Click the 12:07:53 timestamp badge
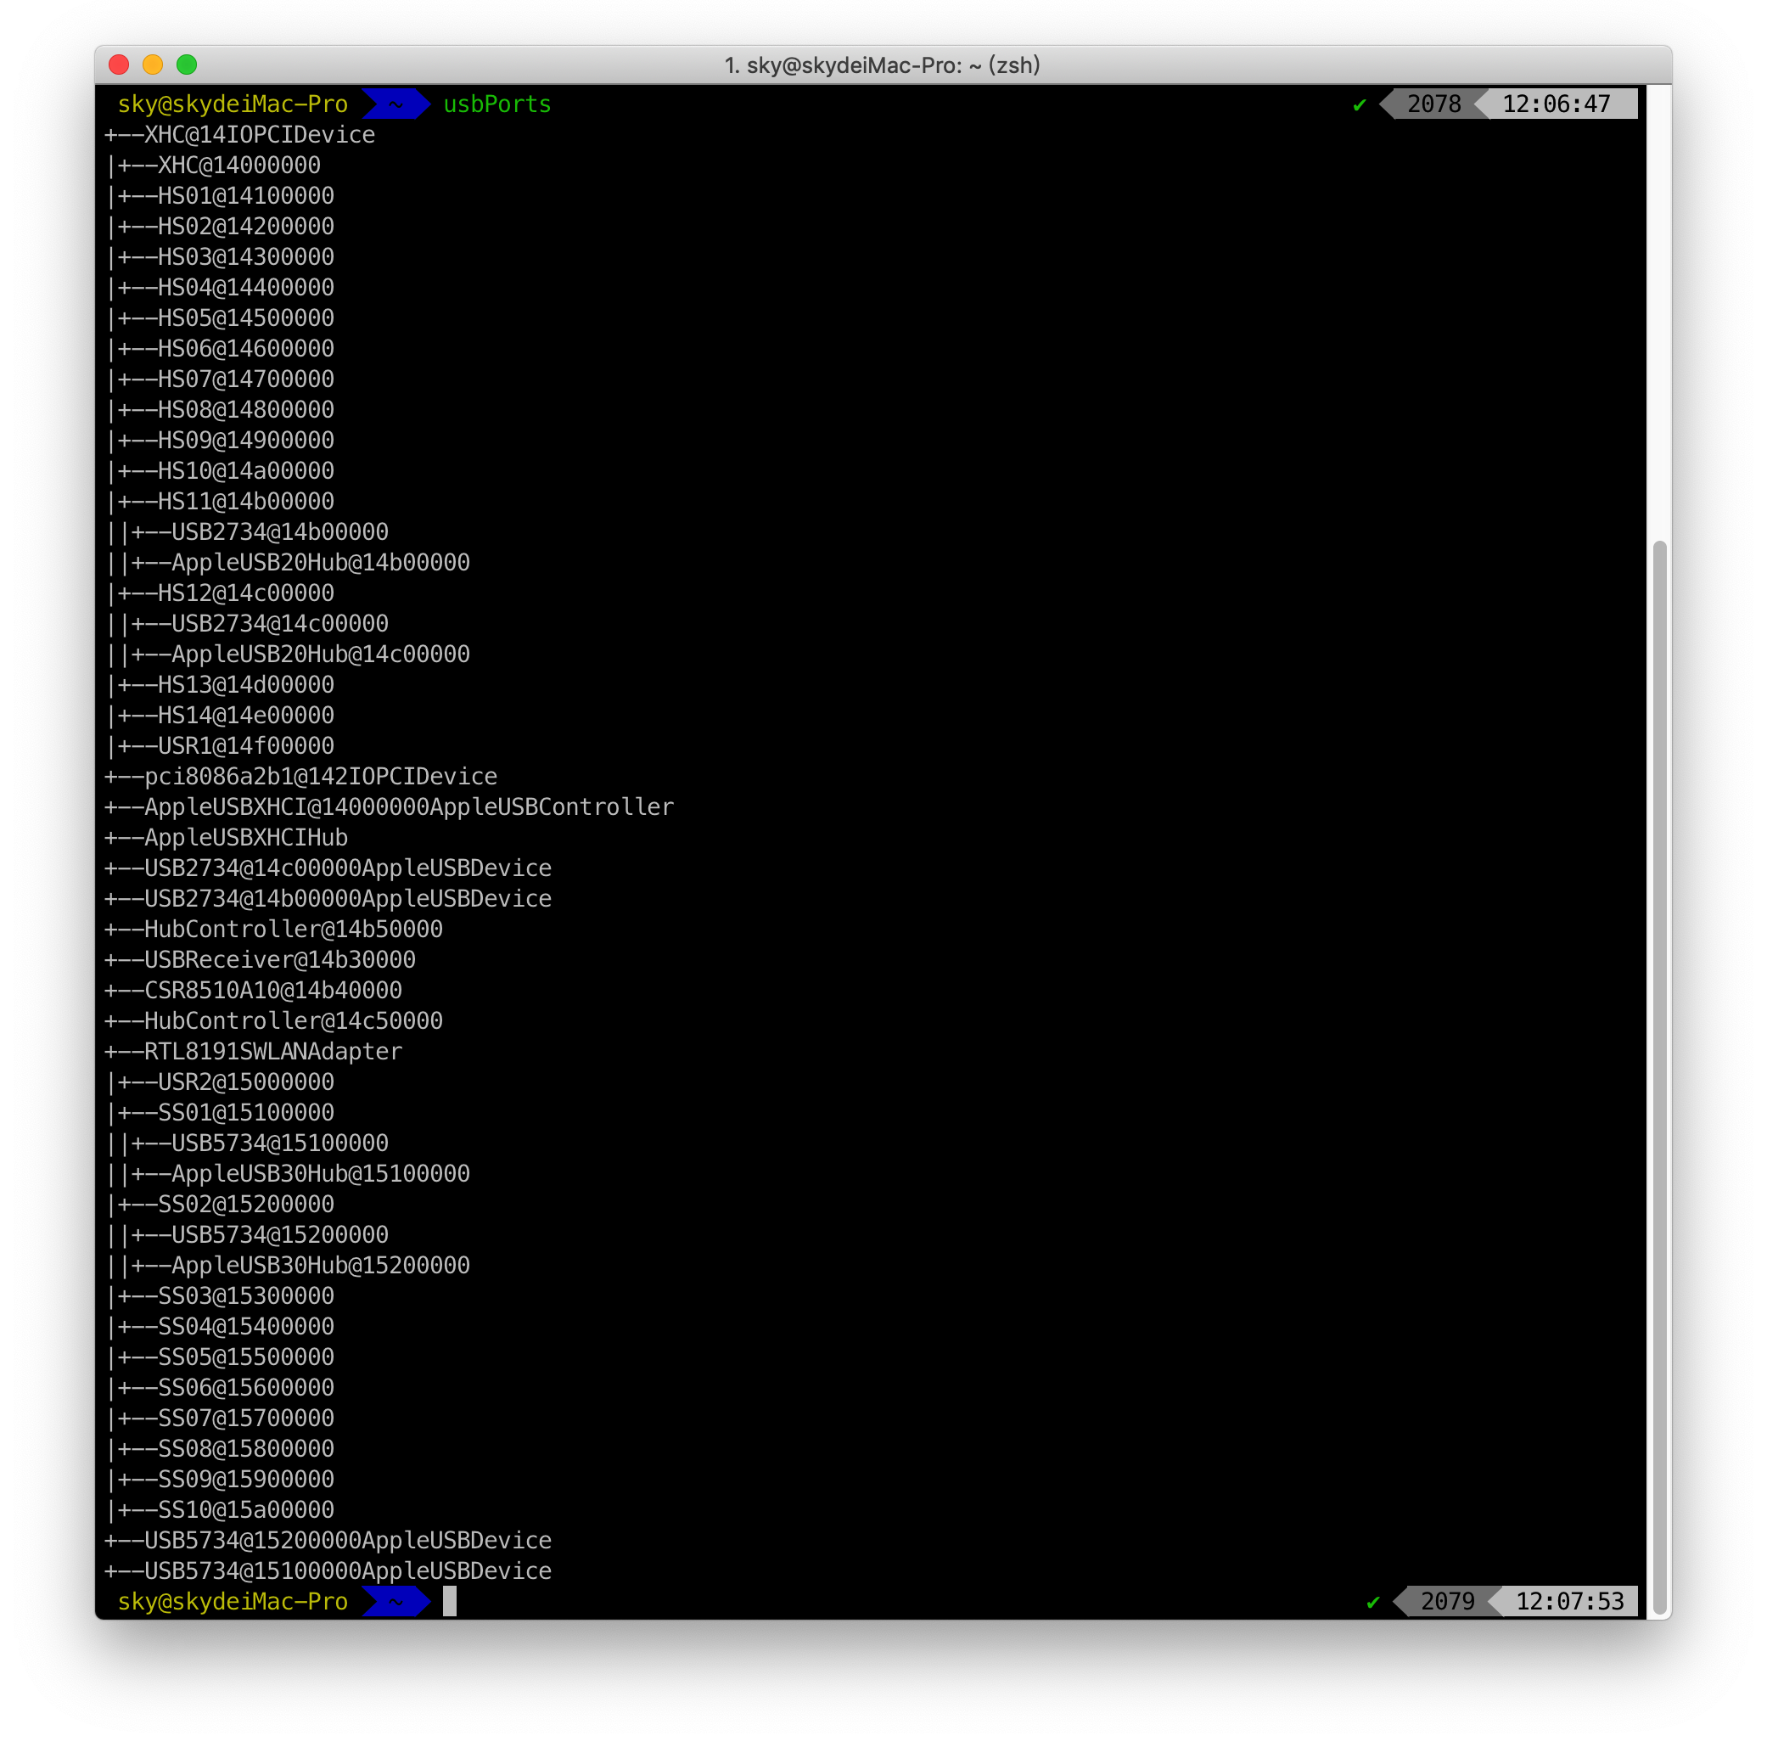The image size is (1767, 1764). pos(1569,1601)
